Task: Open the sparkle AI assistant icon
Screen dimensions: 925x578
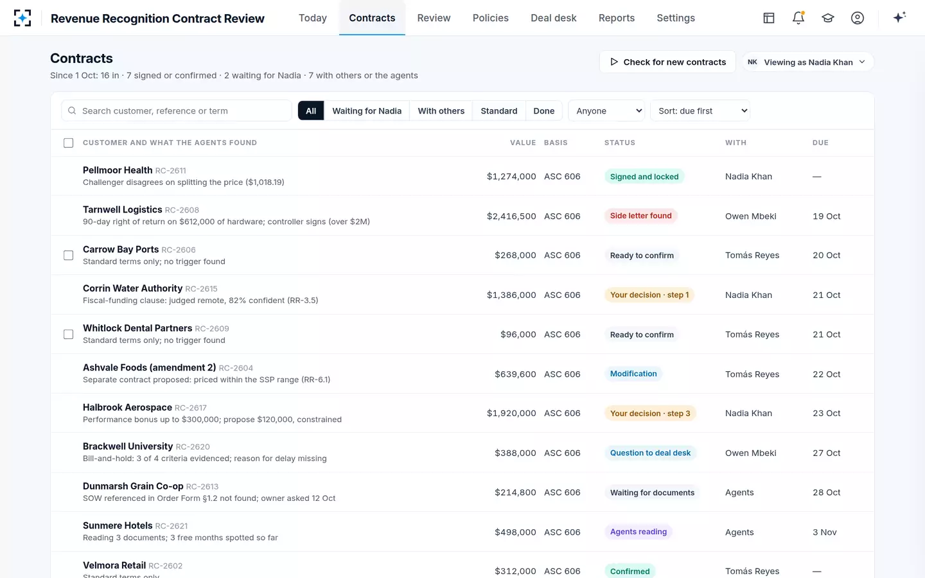Action: click(x=899, y=17)
